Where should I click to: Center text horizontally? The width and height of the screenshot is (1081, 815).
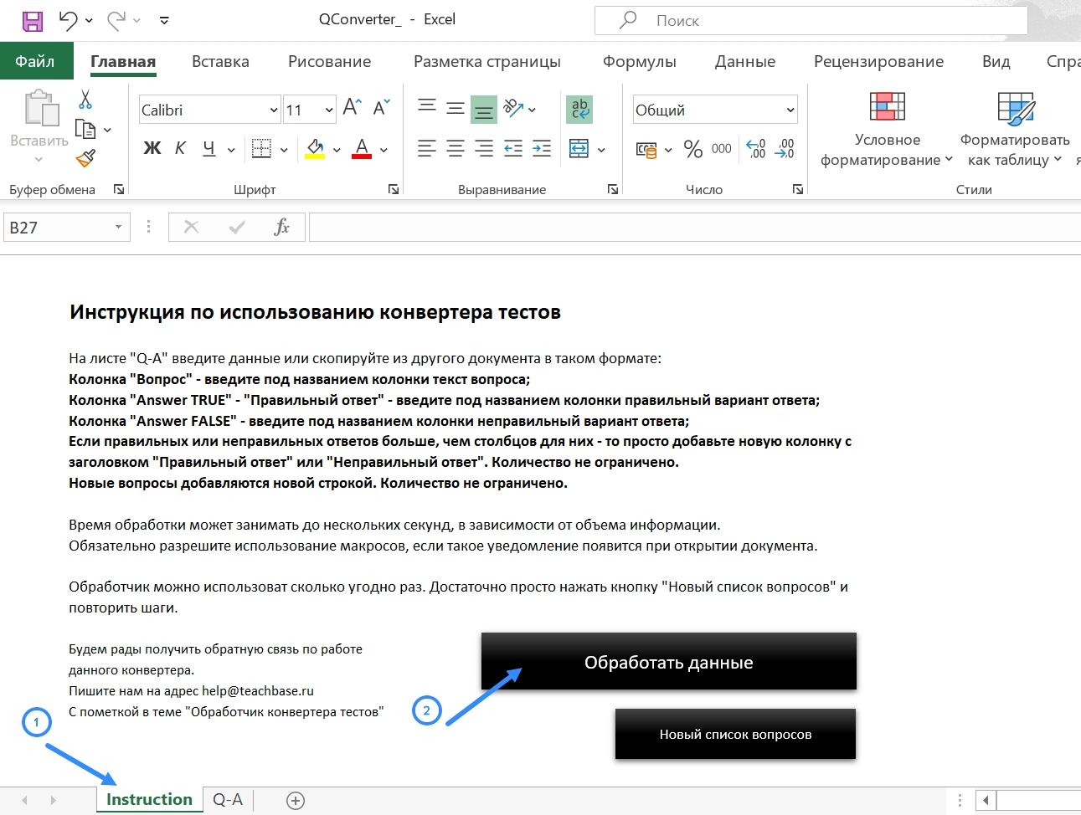click(x=456, y=149)
